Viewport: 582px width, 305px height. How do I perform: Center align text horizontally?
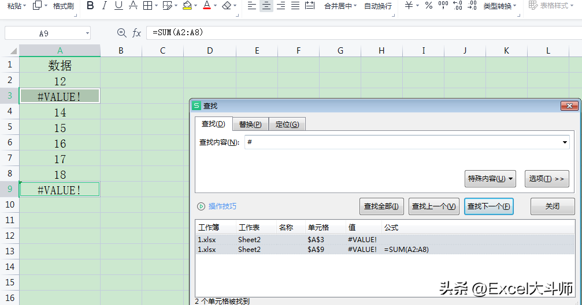(266, 6)
